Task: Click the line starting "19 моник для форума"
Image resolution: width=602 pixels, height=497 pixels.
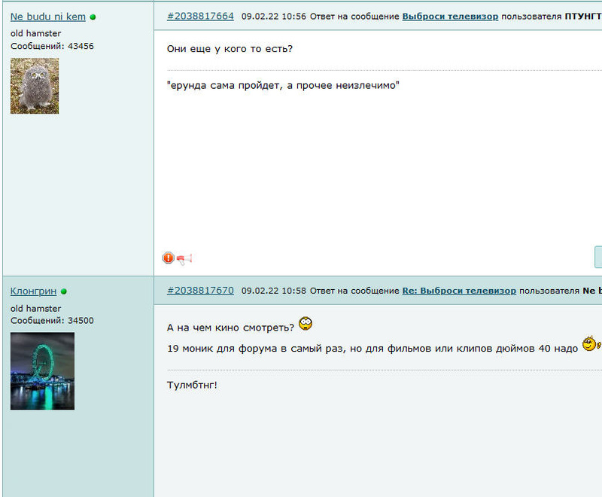Action: point(372,349)
